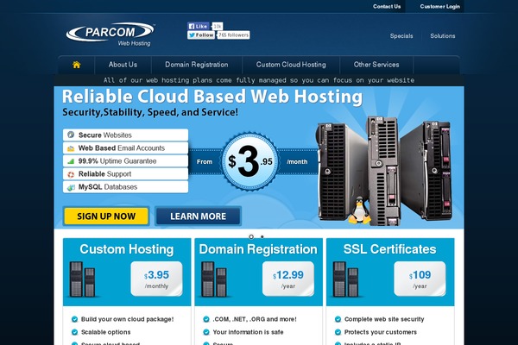Click the Reliable Cloud Based Web Hosting headline
Image resolution: width=518 pixels, height=345 pixels.
(x=212, y=97)
